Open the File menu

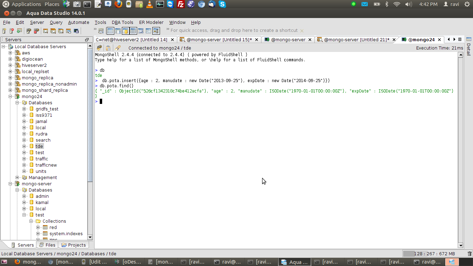(x=7, y=23)
